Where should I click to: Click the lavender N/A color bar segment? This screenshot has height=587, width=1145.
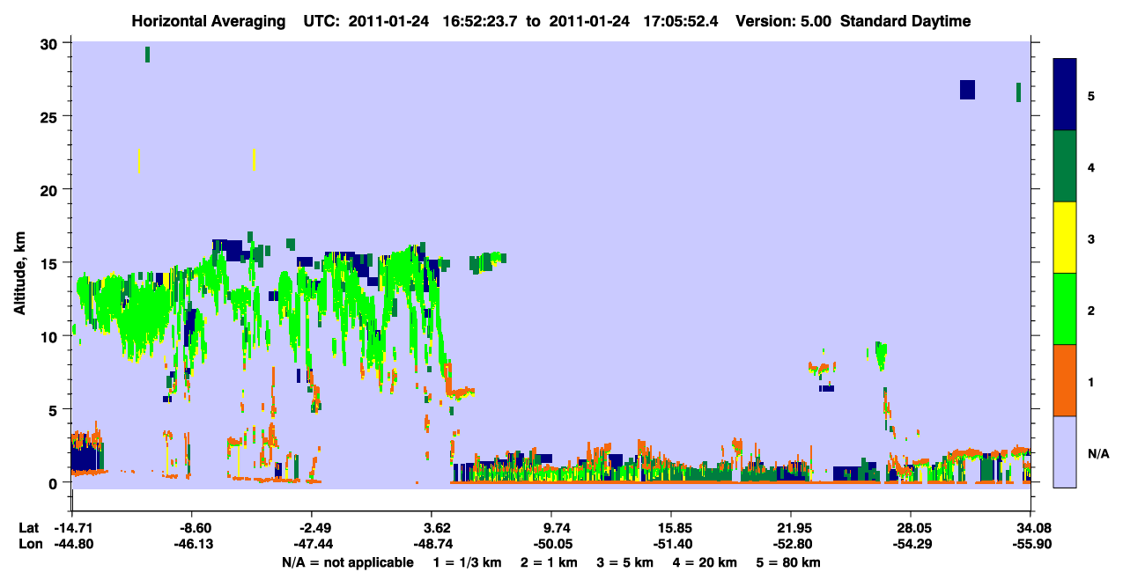pos(1065,451)
